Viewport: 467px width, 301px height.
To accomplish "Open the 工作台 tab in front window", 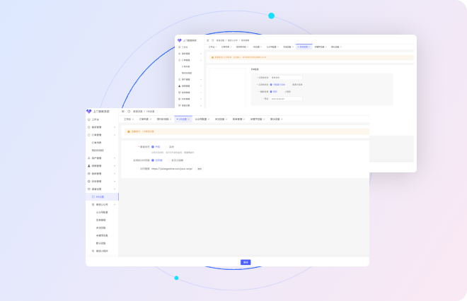I will click(x=127, y=119).
